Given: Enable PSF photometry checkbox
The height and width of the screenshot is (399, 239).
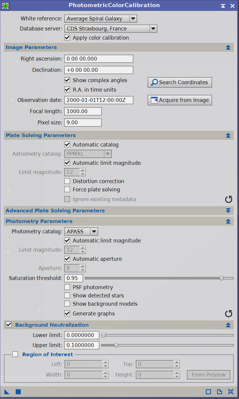Looking at the screenshot, I should (67, 287).
